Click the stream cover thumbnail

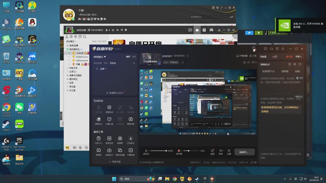(x=150, y=59)
